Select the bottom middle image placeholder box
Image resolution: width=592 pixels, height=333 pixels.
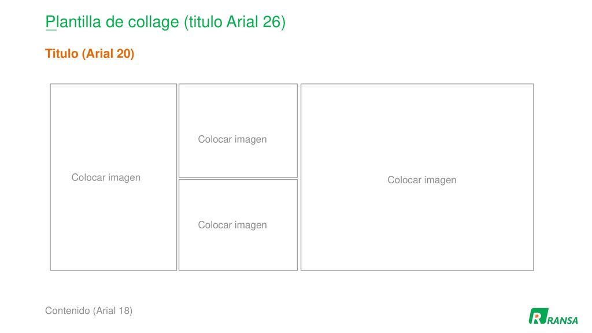click(238, 225)
